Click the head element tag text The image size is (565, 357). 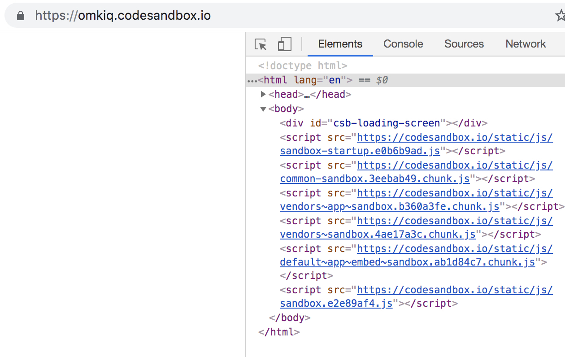coord(310,94)
